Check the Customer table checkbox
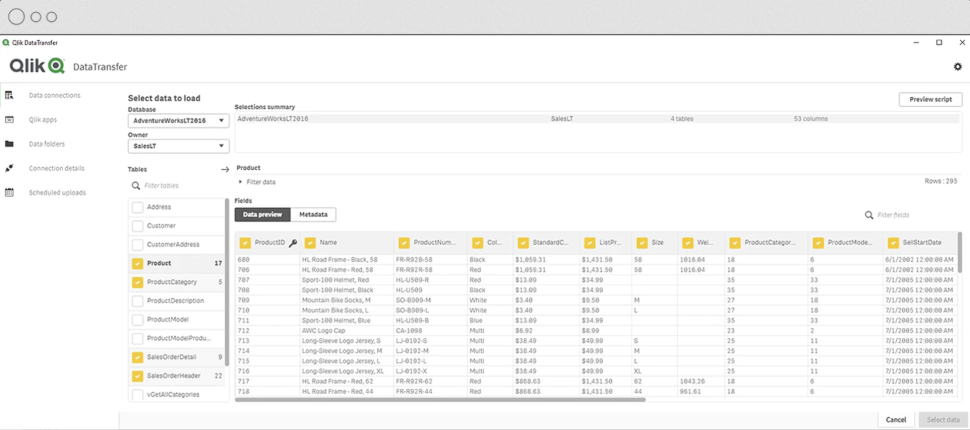This screenshot has height=430, width=970. [137, 226]
